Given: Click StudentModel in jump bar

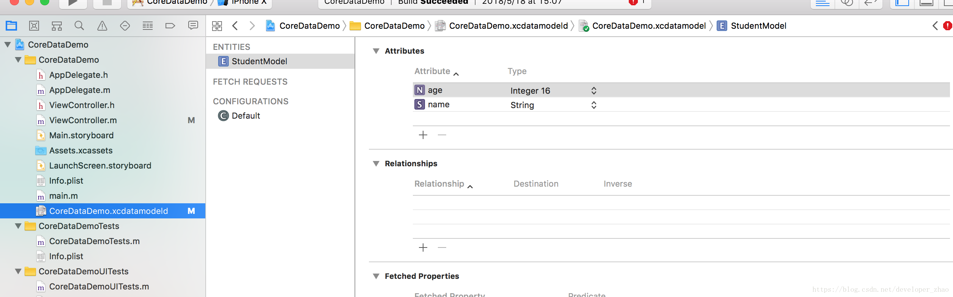Looking at the screenshot, I should (x=751, y=26).
